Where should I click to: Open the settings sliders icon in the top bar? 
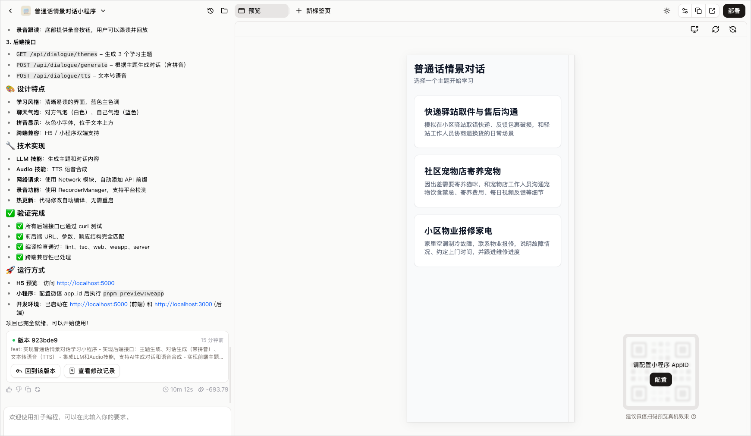click(685, 11)
